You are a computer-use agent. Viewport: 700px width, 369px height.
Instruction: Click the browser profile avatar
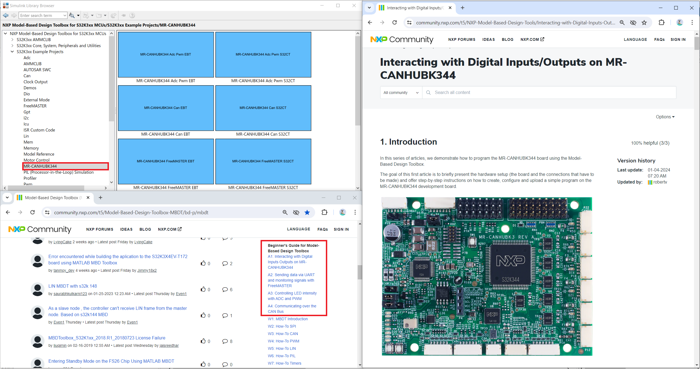point(679,22)
